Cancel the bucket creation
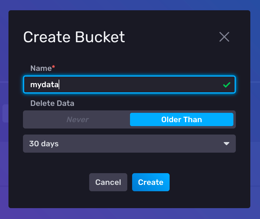This screenshot has height=219, width=260. [x=108, y=182]
